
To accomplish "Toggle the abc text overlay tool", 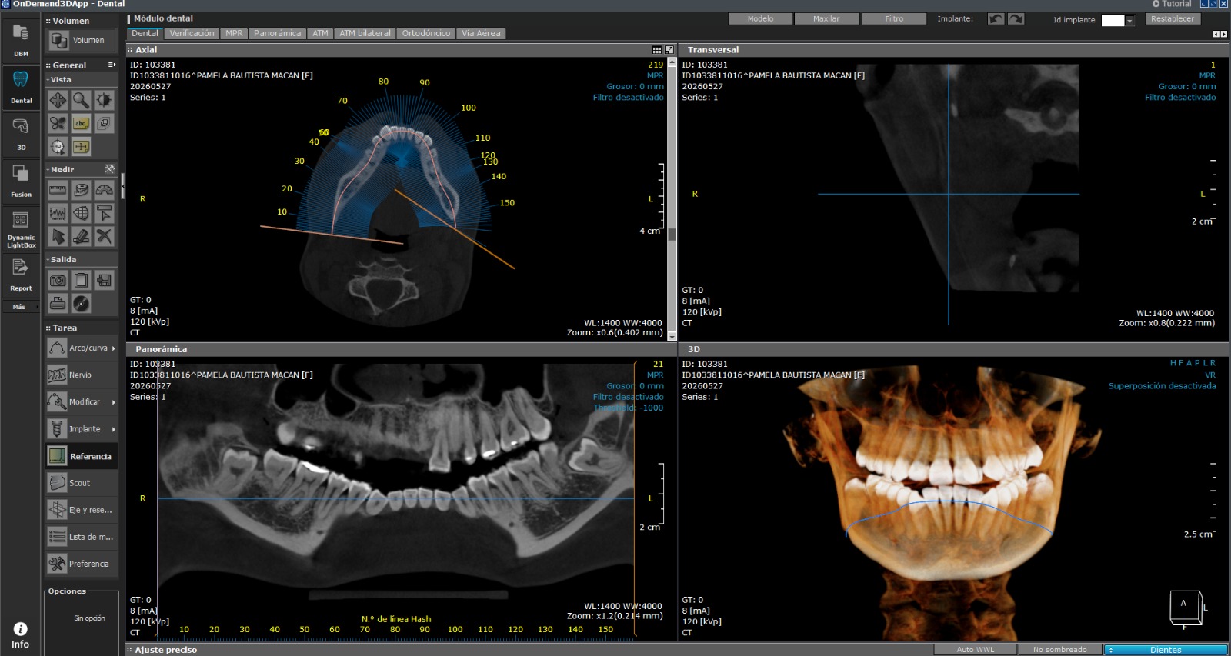I will pos(81,123).
